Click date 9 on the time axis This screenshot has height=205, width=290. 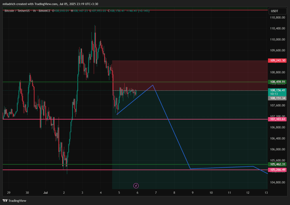point(193,193)
